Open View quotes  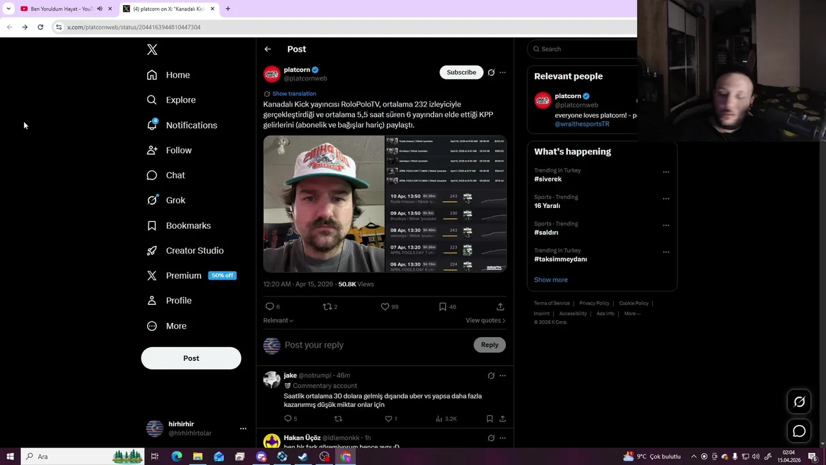[x=485, y=320]
